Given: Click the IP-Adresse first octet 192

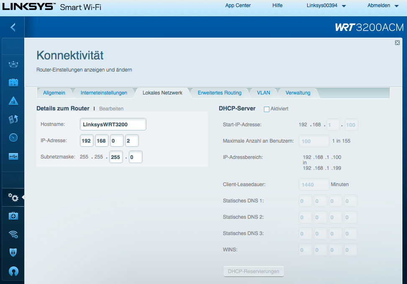Looking at the screenshot, I should [x=87, y=141].
